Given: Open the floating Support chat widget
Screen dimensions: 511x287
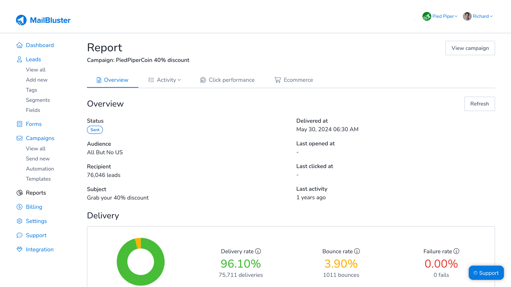Looking at the screenshot, I should [x=486, y=273].
